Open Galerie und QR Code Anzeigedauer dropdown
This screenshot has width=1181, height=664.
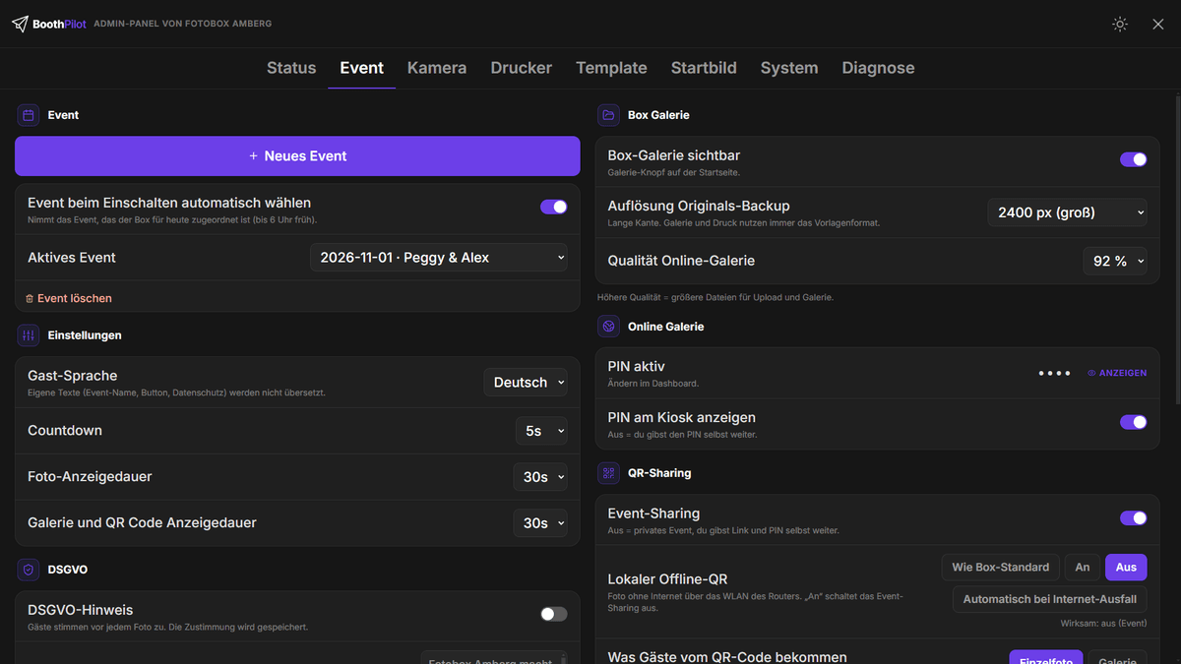pos(540,523)
